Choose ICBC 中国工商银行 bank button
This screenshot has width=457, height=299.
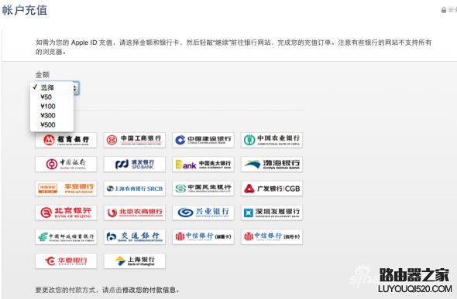pyautogui.click(x=135, y=140)
